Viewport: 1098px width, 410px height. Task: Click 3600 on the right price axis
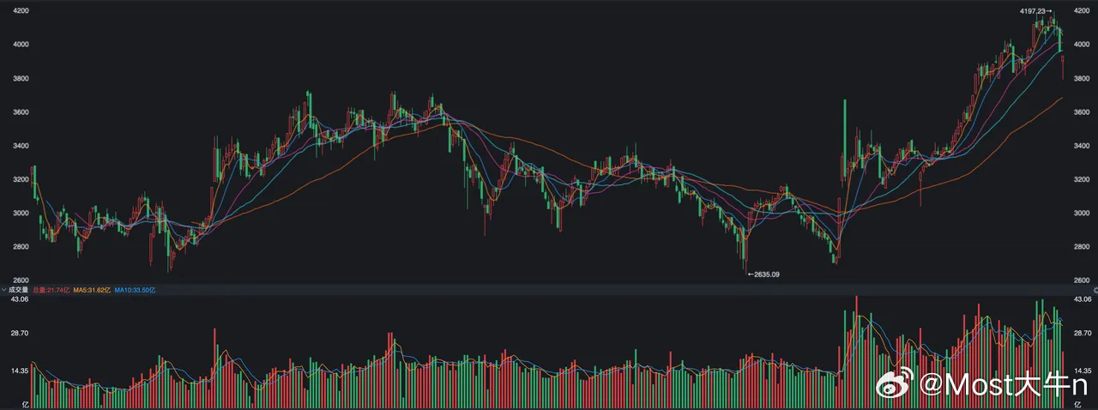[1083, 112]
